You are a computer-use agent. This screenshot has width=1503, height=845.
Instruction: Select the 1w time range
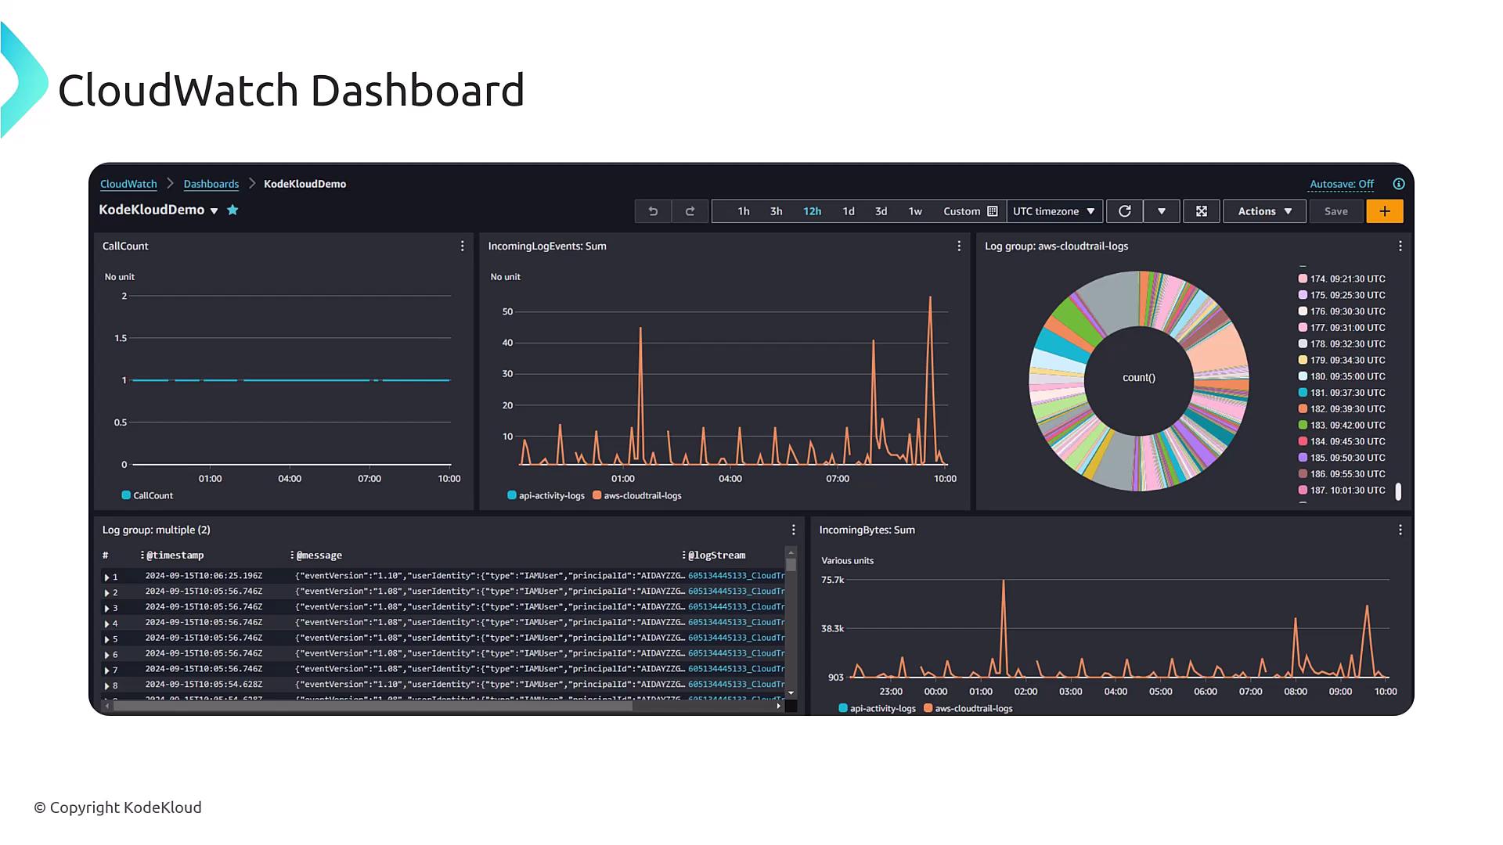tap(914, 211)
